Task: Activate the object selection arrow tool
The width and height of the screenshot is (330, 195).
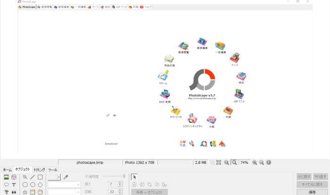Action: 134,177
